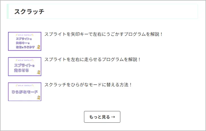This screenshot has height=131, width=206.
Task: Click the 矢印キーで text inside the first thumbnail
Action: point(23,43)
